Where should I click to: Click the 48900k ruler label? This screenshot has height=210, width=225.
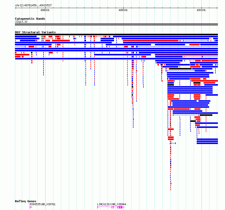pos(123,10)
